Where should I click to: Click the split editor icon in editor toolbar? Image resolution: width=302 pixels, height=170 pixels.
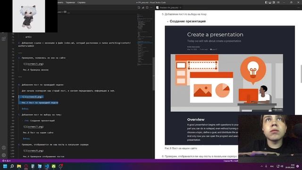(147, 8)
